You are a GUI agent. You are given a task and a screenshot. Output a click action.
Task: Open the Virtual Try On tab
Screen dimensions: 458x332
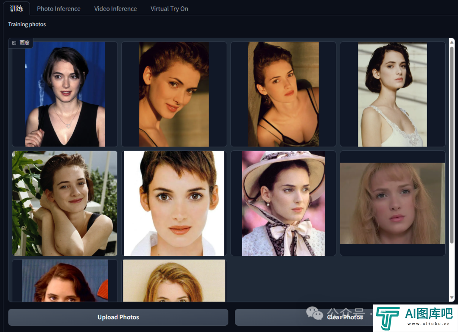pos(169,9)
